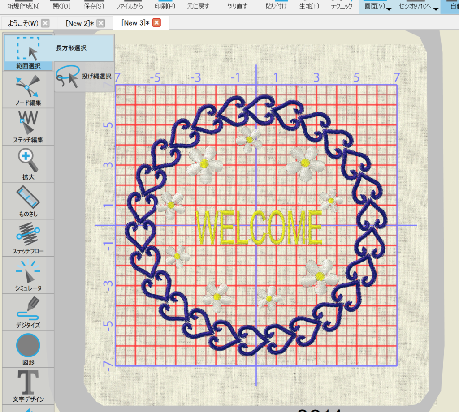Start the シミュレータ simulator tool

click(x=27, y=275)
